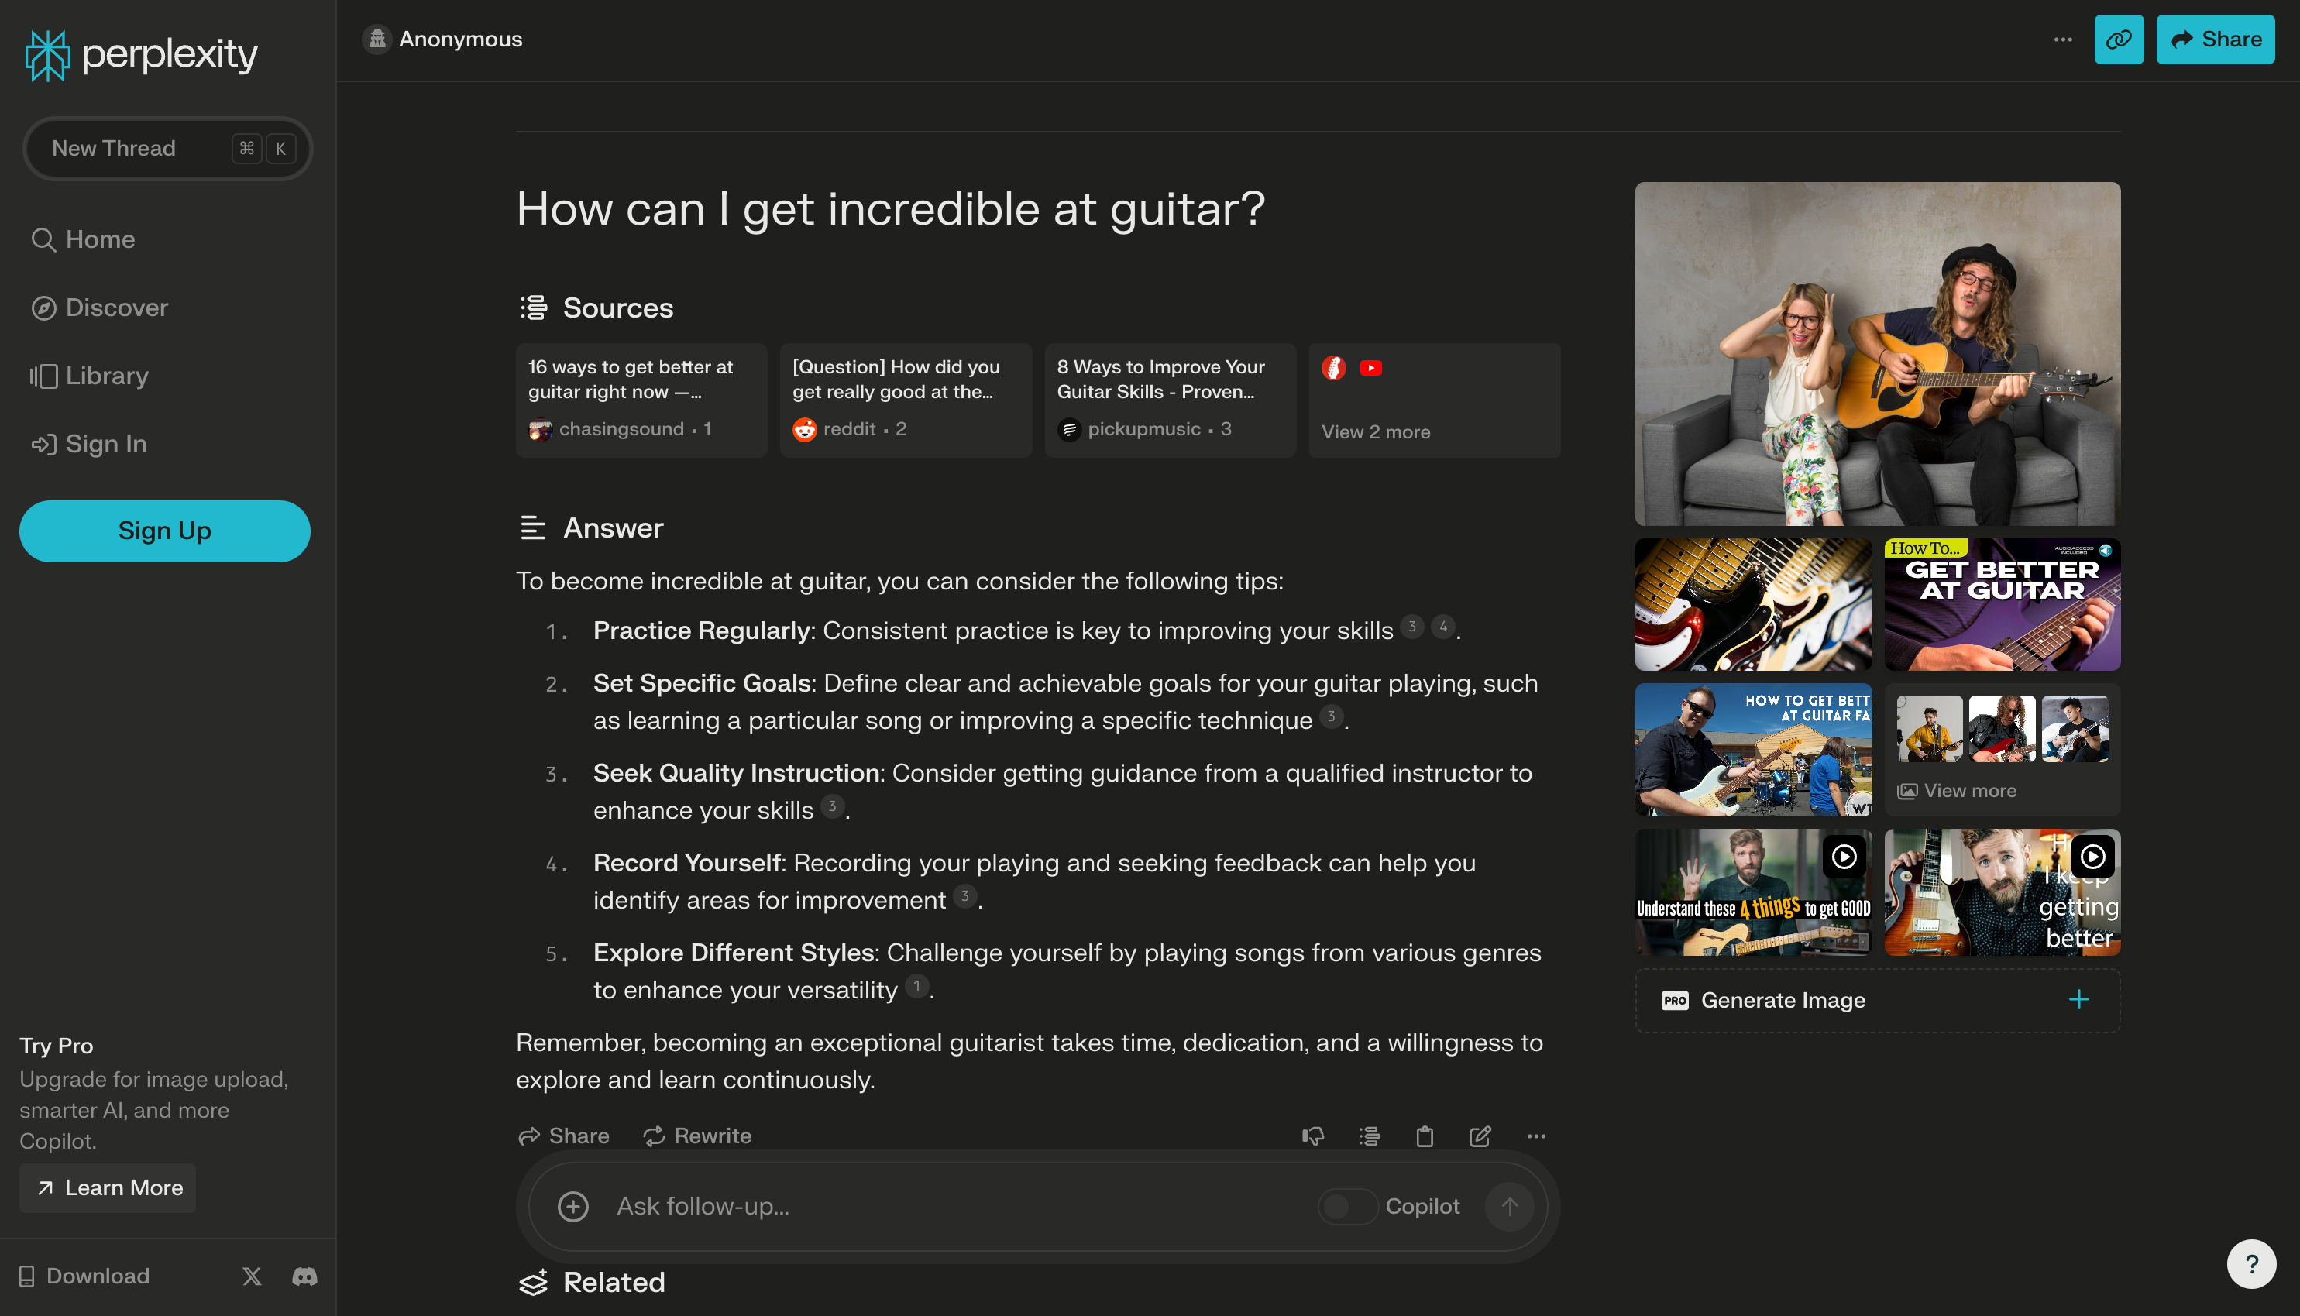The height and width of the screenshot is (1316, 2300).
Task: Click the Rewrite response button
Action: (696, 1136)
